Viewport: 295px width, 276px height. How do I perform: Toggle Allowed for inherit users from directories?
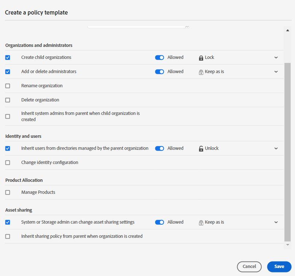[159, 148]
